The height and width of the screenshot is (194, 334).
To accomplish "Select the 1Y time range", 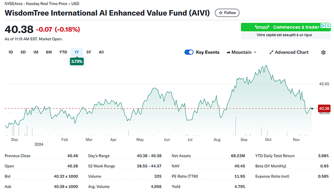I will [76, 52].
